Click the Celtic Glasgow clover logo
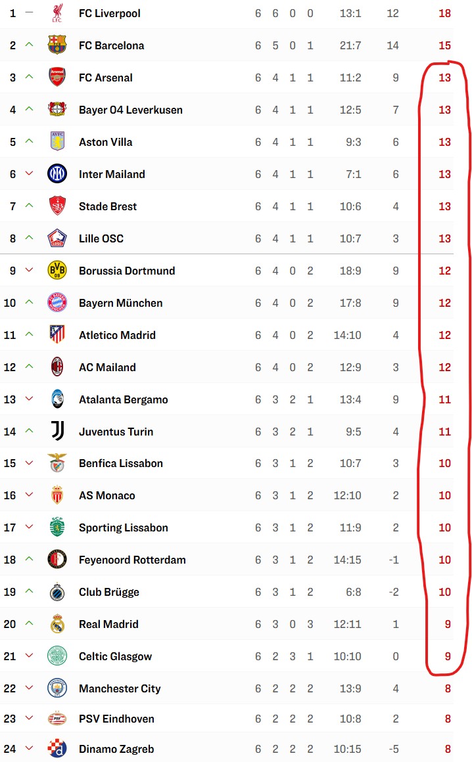Image resolution: width=472 pixels, height=762 pixels. pos(57,656)
